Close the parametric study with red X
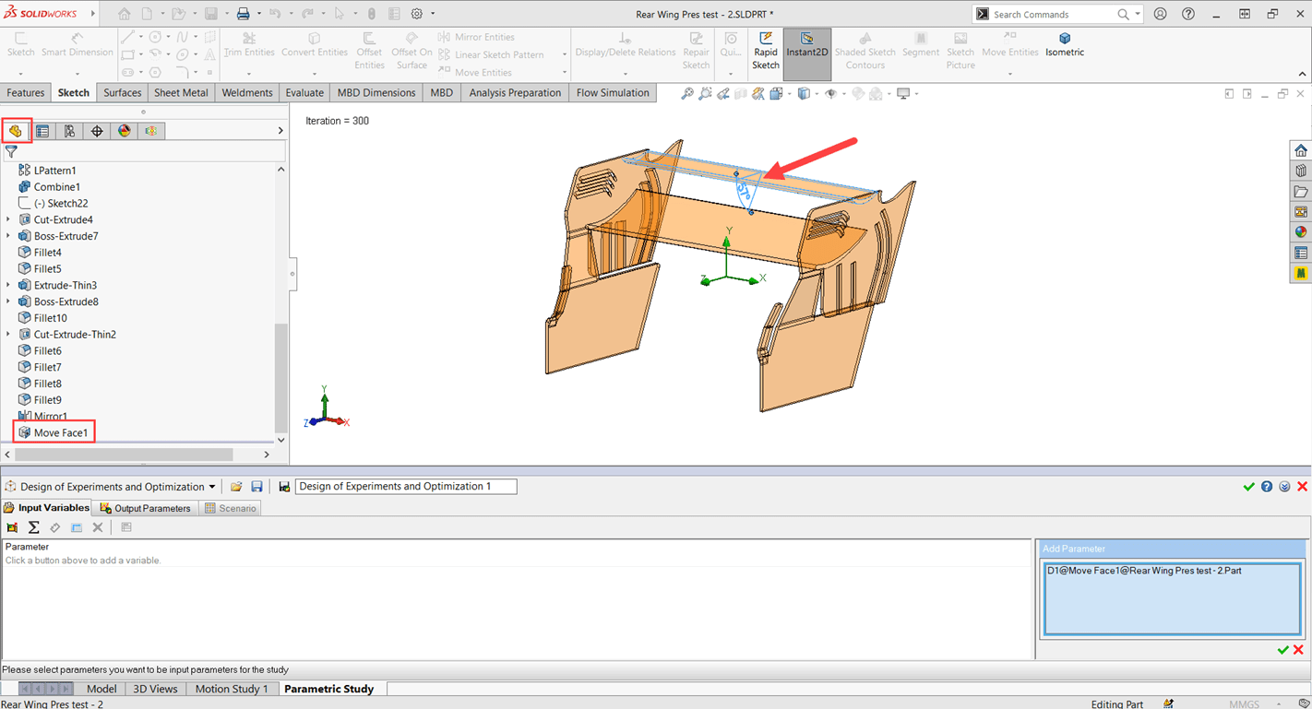Image resolution: width=1312 pixels, height=709 pixels. click(x=1303, y=486)
